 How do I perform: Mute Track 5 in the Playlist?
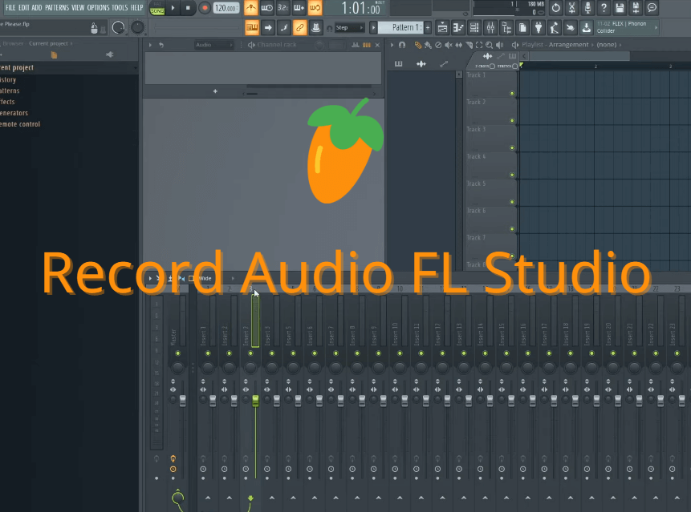tap(512, 202)
